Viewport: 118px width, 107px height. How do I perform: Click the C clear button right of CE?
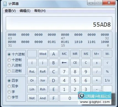pos(86,63)
